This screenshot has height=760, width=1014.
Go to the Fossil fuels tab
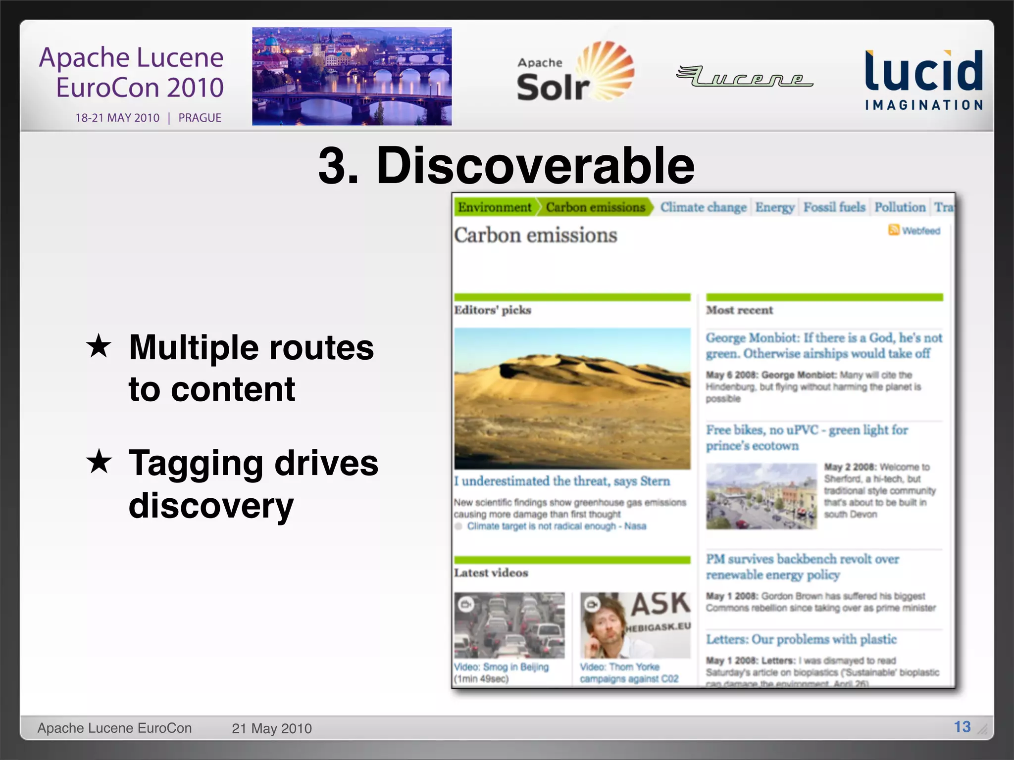(834, 207)
